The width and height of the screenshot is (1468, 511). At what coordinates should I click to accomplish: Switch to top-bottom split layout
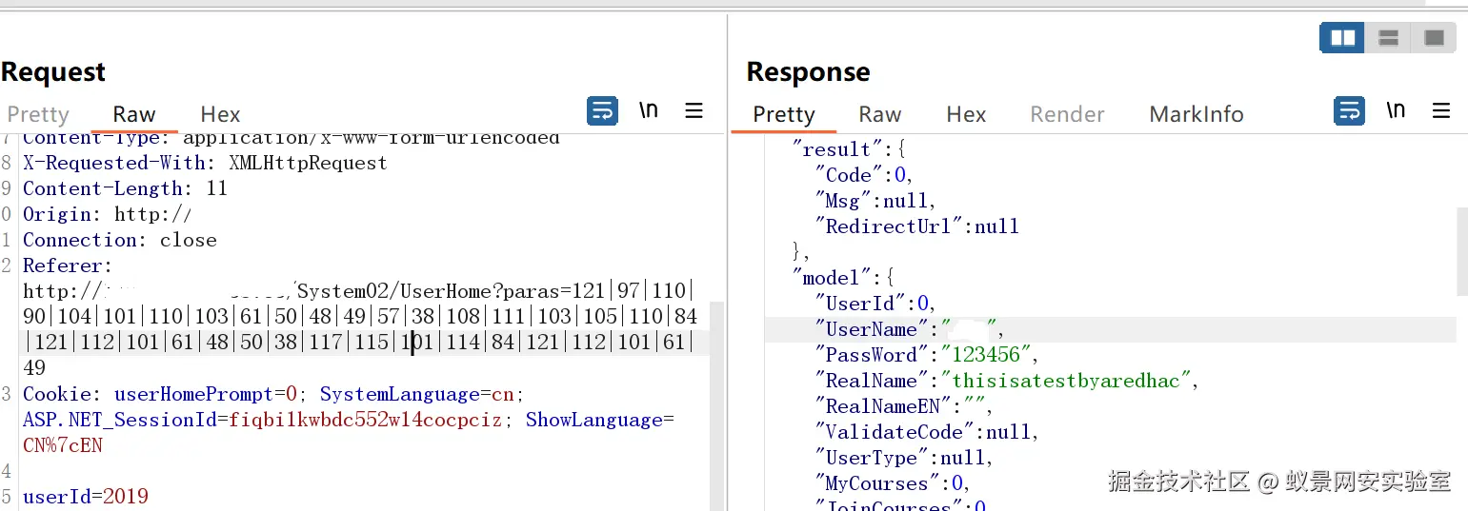pos(1388,38)
